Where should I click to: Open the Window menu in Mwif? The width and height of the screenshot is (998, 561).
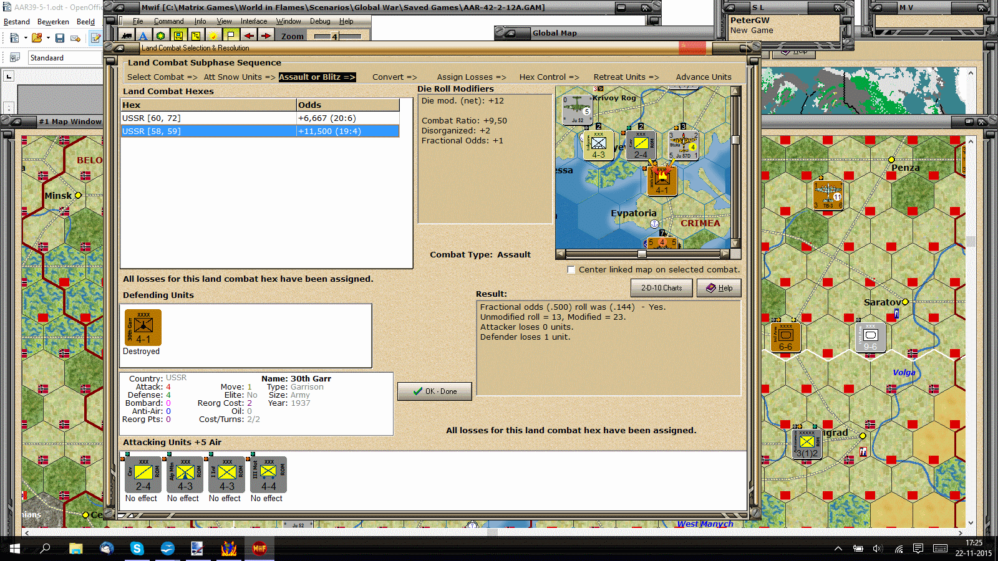click(289, 21)
